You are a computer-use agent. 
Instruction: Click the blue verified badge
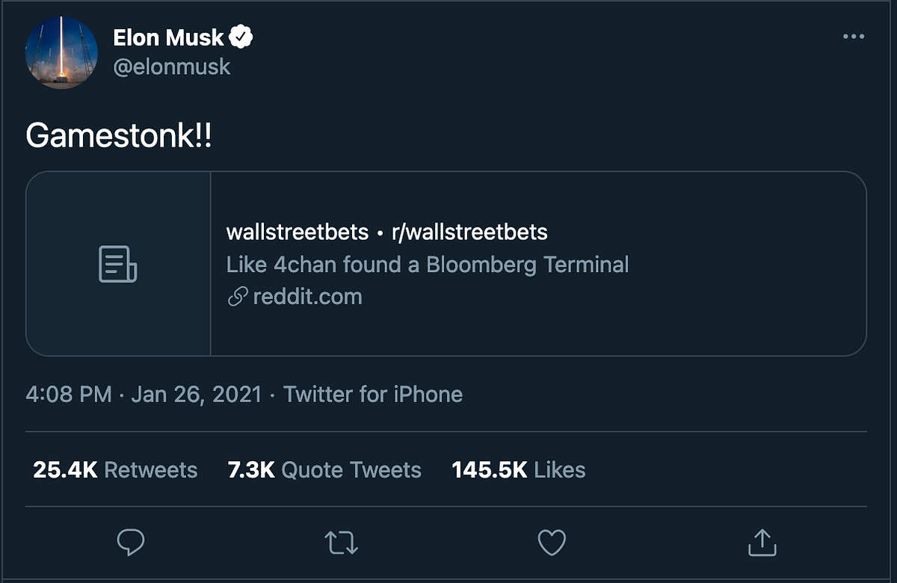[241, 37]
